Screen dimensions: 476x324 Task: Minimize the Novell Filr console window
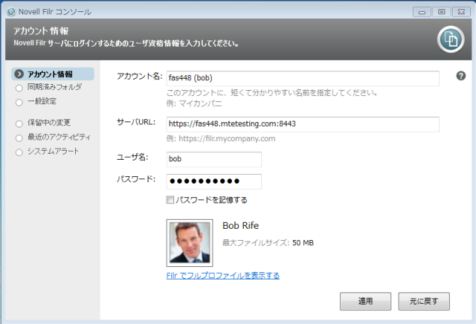tap(422, 12)
